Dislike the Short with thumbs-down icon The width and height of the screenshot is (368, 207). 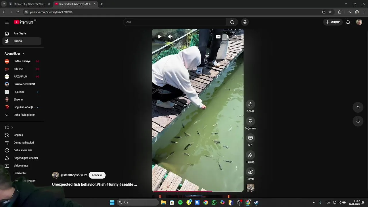(x=250, y=121)
